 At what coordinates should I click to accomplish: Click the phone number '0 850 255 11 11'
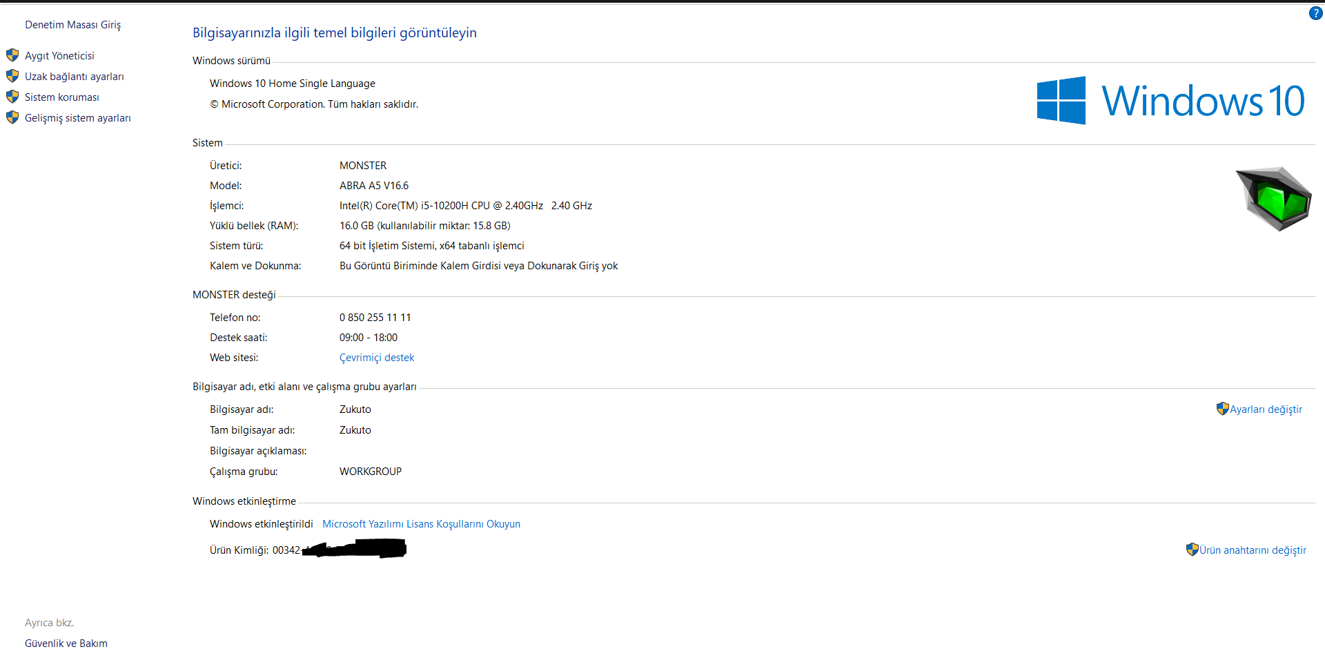click(375, 318)
